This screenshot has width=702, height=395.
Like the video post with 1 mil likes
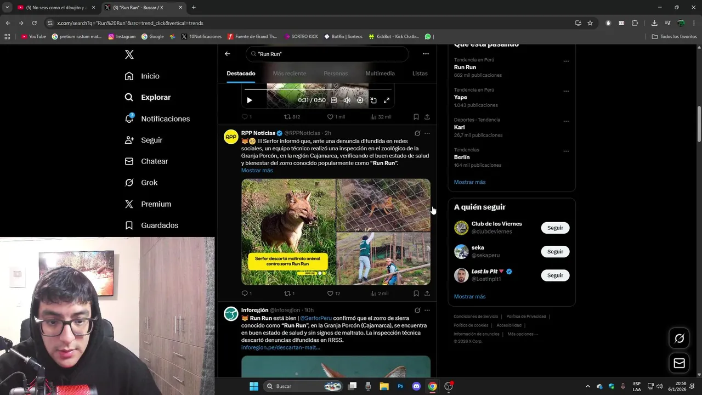point(336,117)
